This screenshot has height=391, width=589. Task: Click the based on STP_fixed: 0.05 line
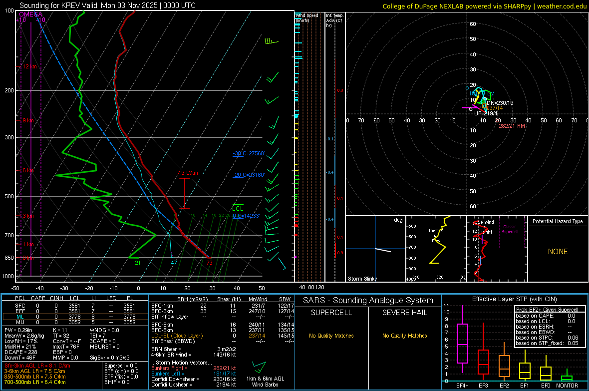tap(547, 343)
